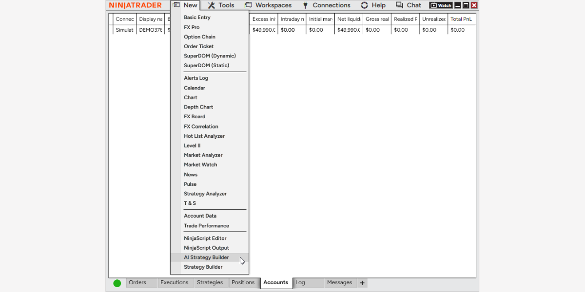Screen dimensions: 585x292
Task: Add a new tab with plus icon
Action: tap(362, 283)
